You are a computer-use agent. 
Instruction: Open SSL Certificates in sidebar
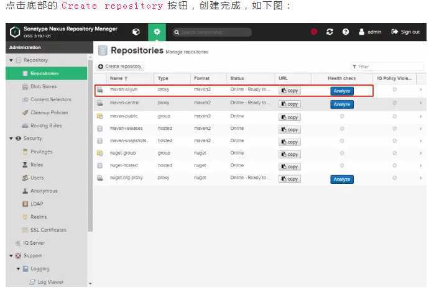click(48, 230)
